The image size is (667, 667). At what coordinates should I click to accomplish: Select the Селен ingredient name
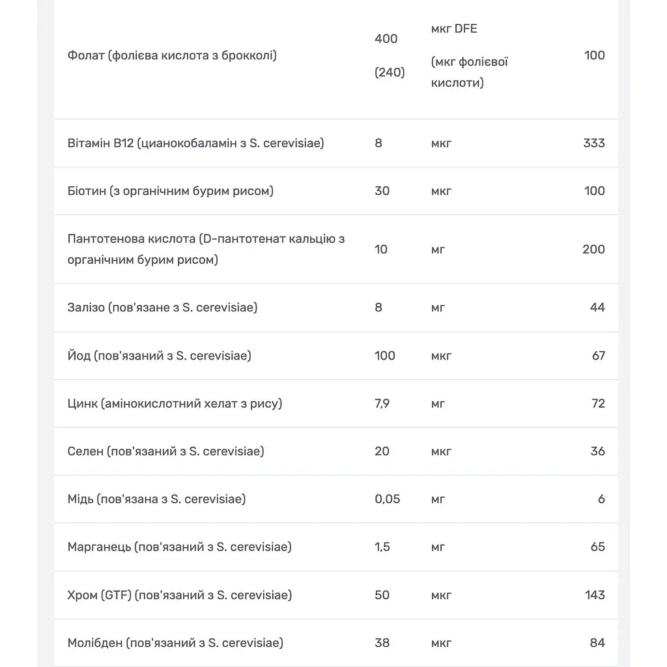pyautogui.click(x=166, y=451)
